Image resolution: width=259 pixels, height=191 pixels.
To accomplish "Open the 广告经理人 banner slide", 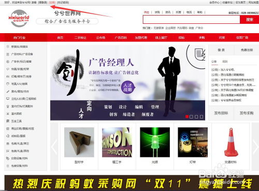I will [127, 83].
